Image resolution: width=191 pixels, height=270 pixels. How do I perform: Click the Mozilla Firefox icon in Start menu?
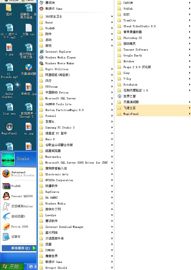click(6, 174)
